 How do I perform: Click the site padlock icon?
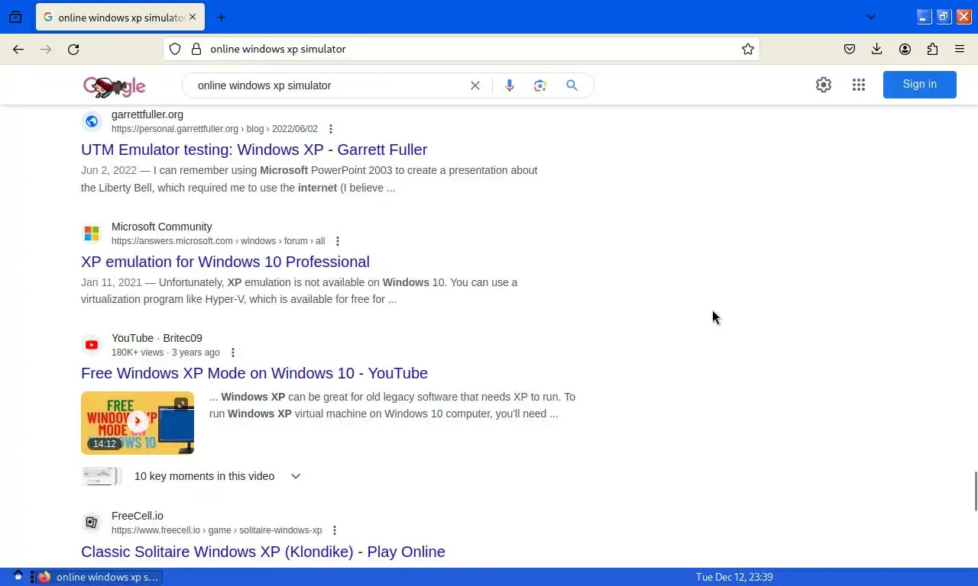point(196,49)
